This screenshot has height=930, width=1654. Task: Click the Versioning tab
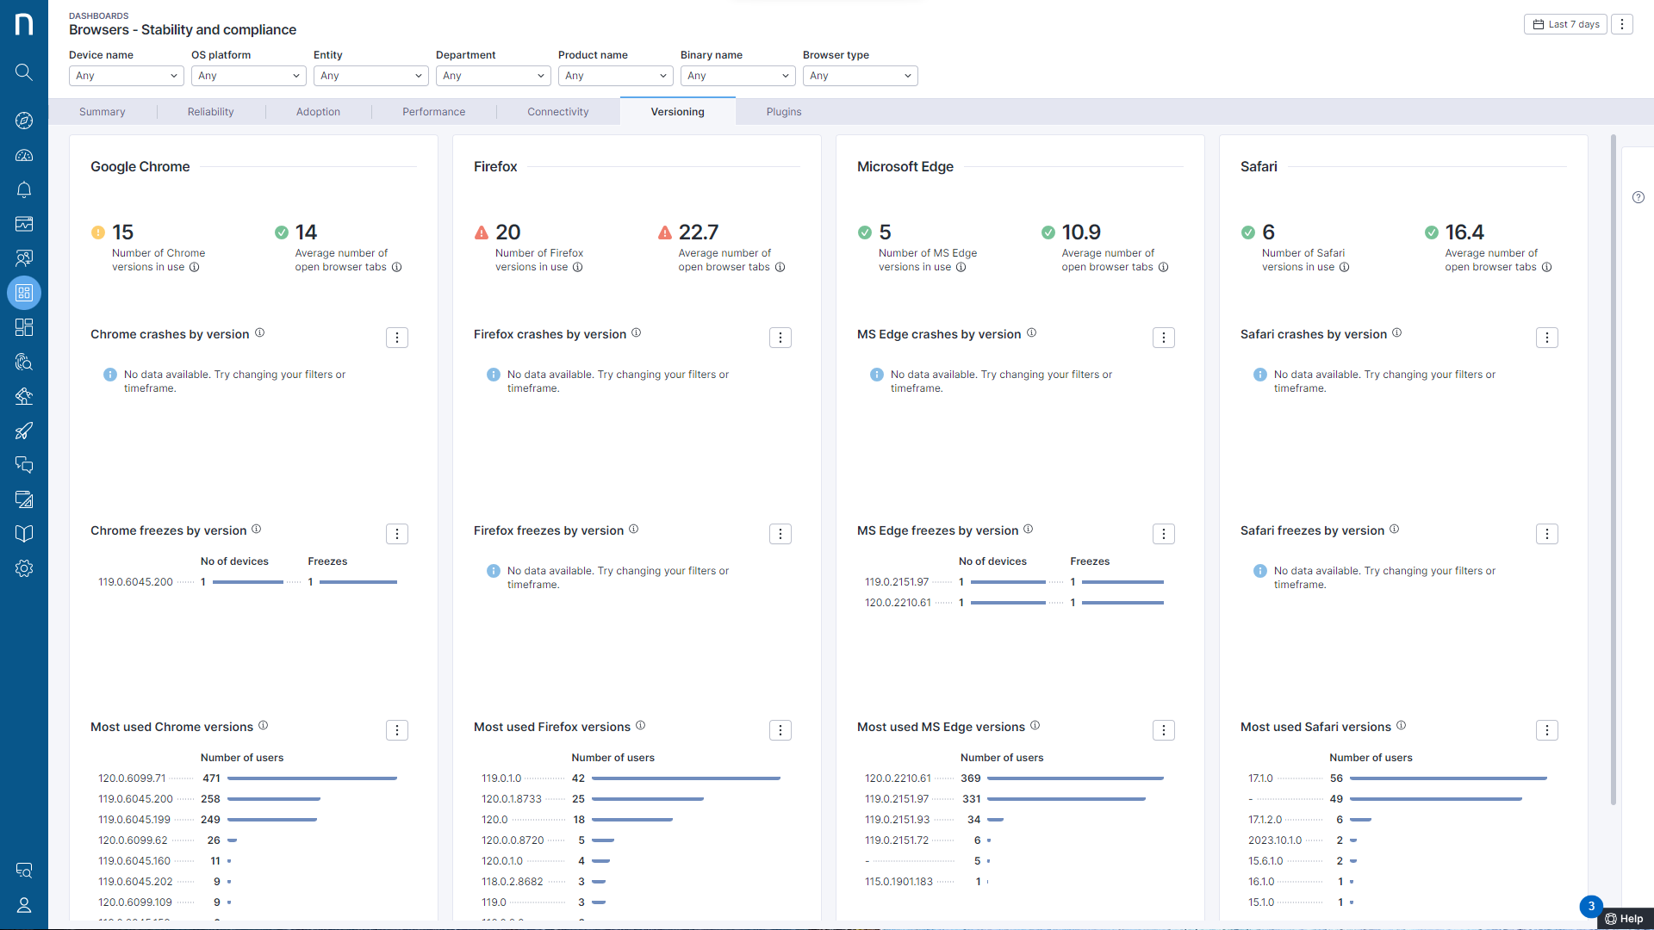678,112
